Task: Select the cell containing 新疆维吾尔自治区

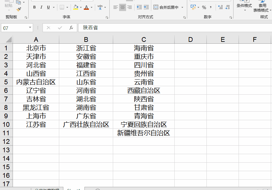Action: 144,133
